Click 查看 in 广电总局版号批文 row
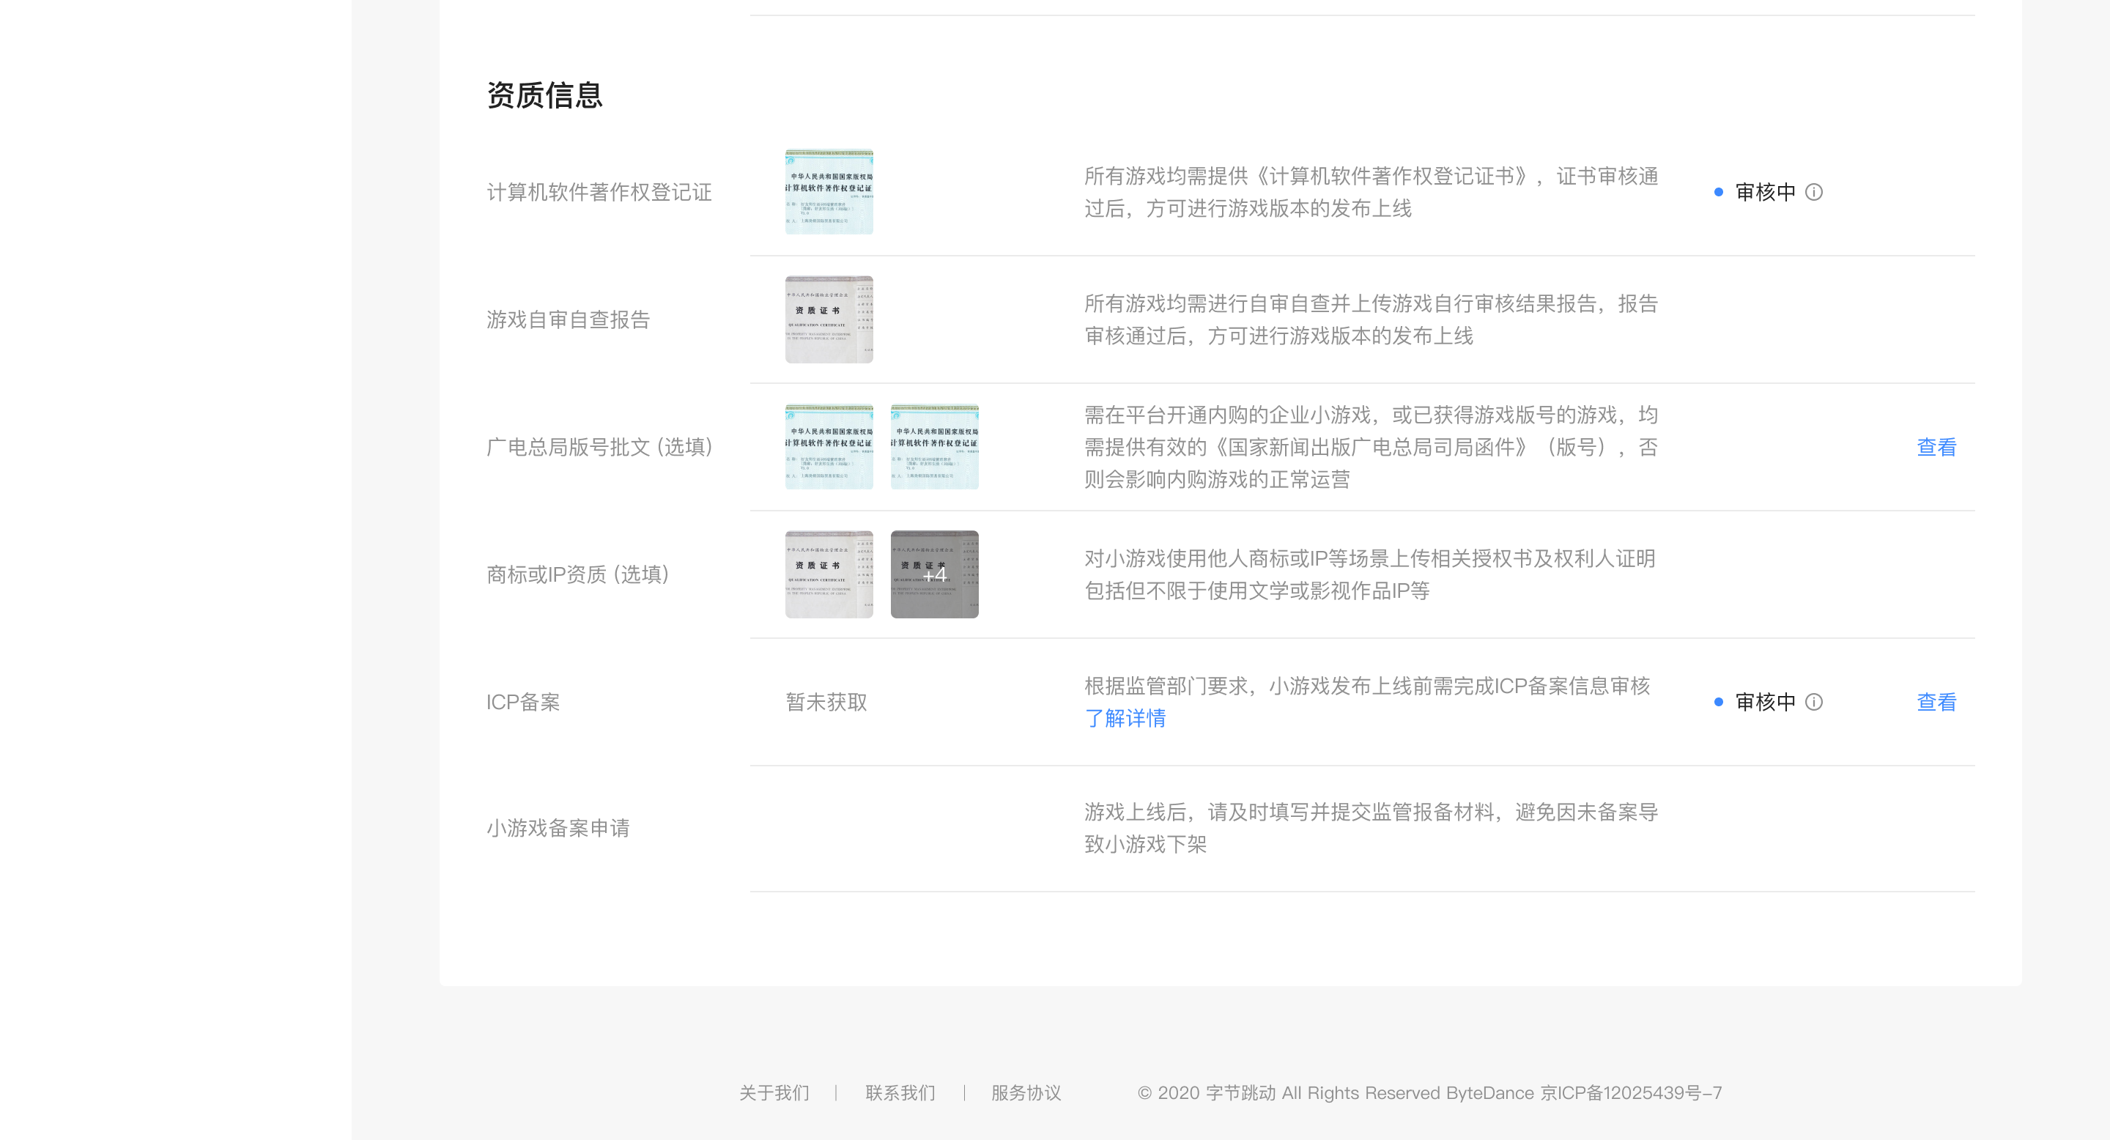The image size is (2110, 1140). pyautogui.click(x=1936, y=447)
